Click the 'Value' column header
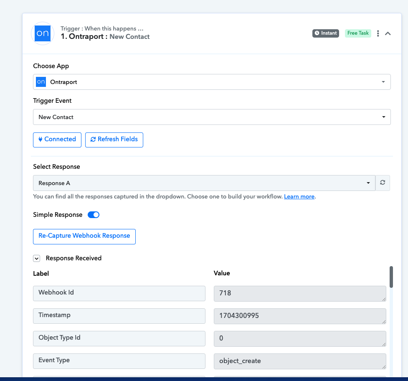Screen dimensions: 408x381 tap(222, 273)
